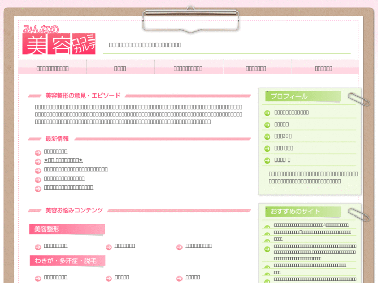The image size is (378, 283).
Task: Click pink arrow of first link under わきが・多汗症・脱毛
Action: 38,279
